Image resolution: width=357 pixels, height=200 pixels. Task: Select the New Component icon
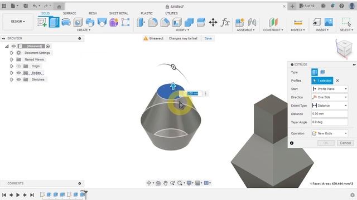point(239,22)
